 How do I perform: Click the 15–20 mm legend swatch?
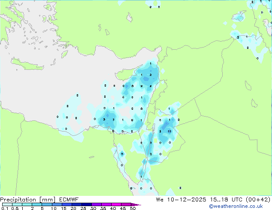tap(66, 204)
